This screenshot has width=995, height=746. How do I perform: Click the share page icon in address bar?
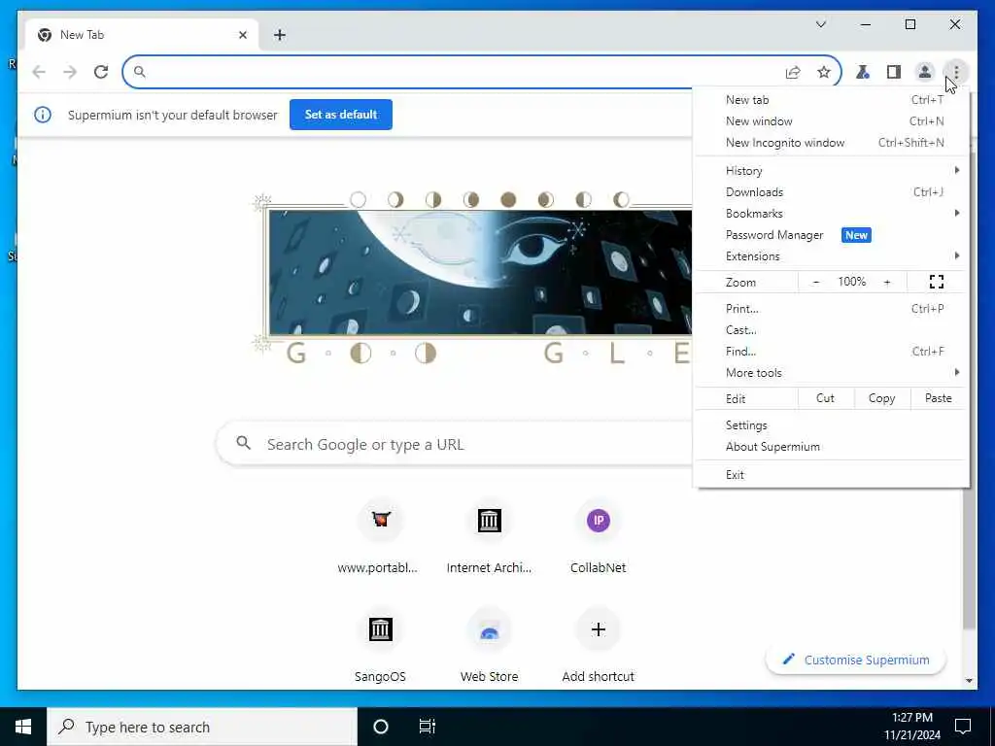(793, 72)
